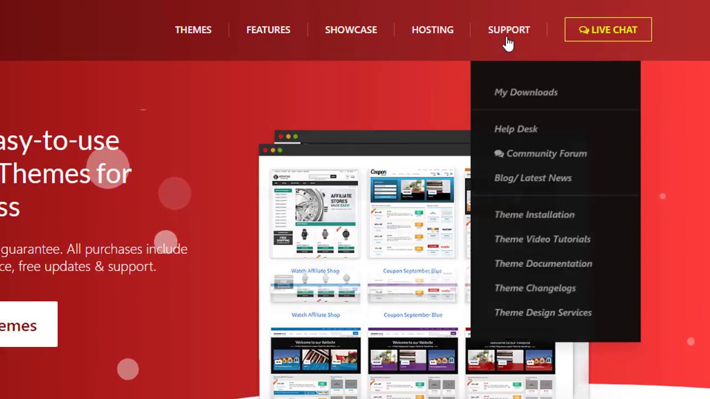710x399 pixels.
Task: Open Theme Video Tutorials
Action: (542, 239)
